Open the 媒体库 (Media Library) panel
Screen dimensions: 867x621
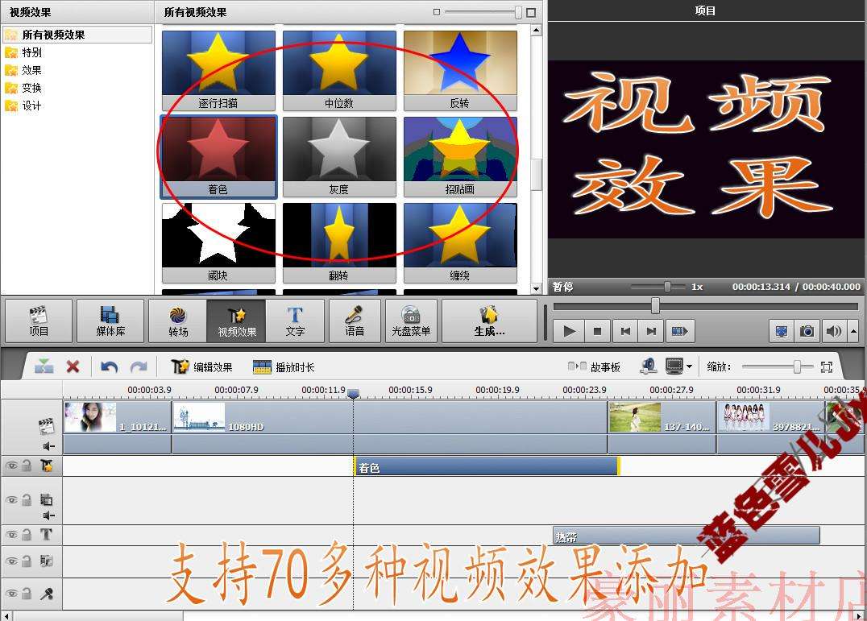pos(110,320)
